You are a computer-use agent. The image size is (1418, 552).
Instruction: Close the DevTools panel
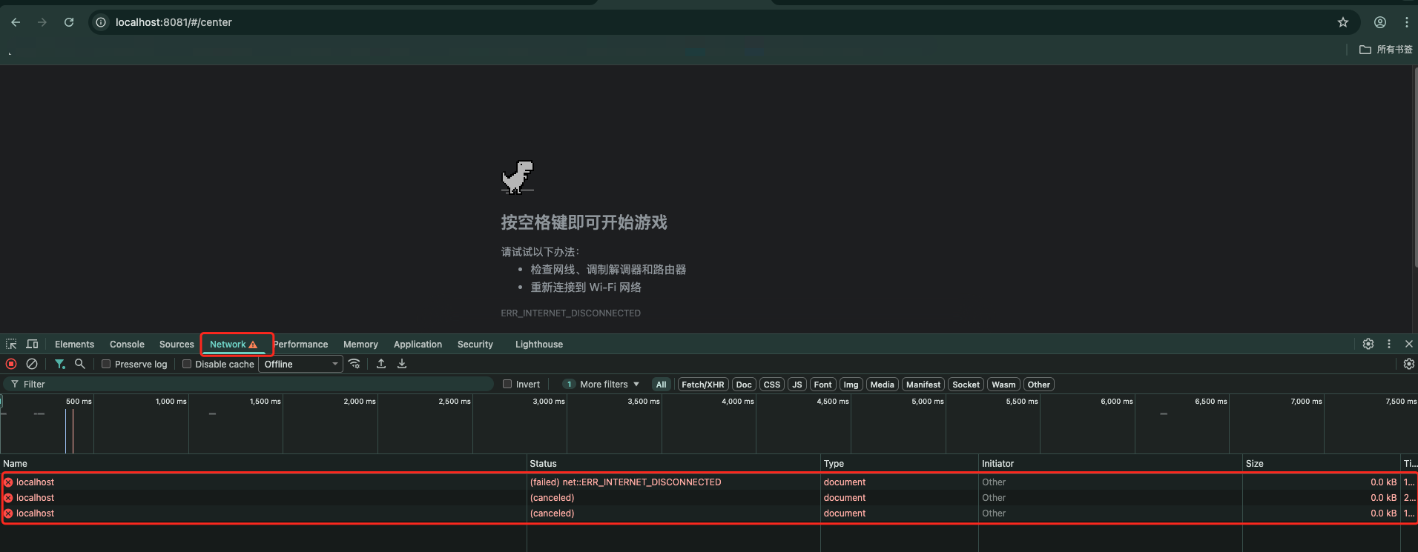coord(1409,344)
